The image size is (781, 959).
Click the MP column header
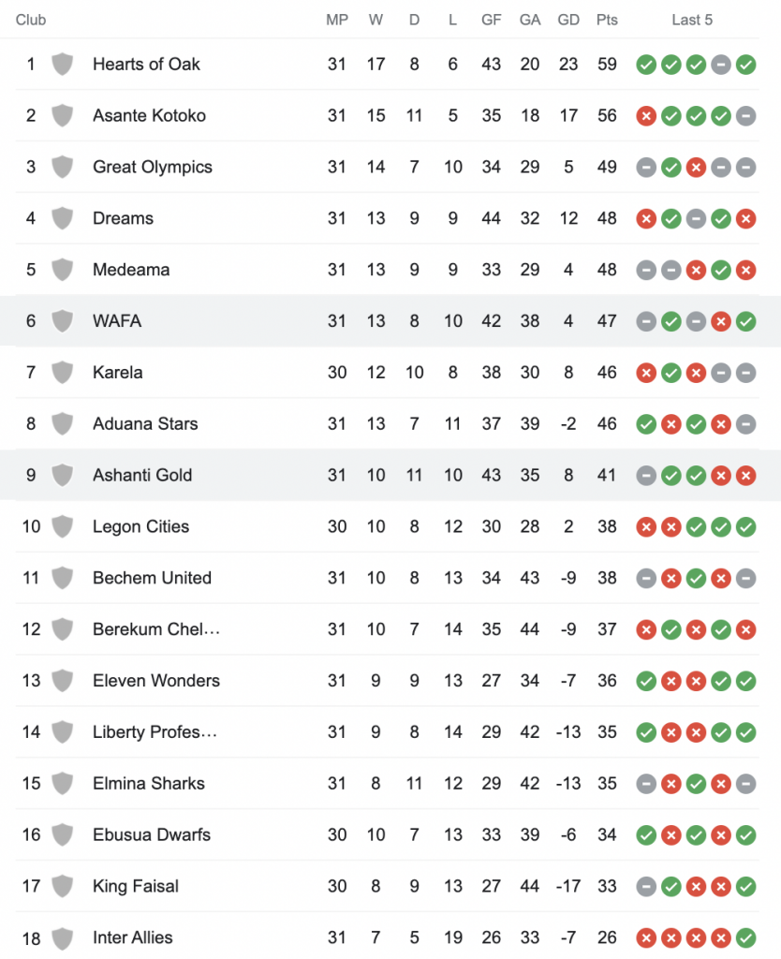[x=337, y=20]
